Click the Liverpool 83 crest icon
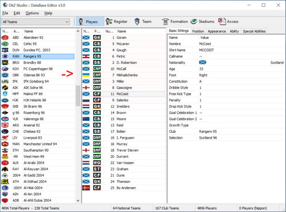The image size is (286, 212). click(5, 138)
